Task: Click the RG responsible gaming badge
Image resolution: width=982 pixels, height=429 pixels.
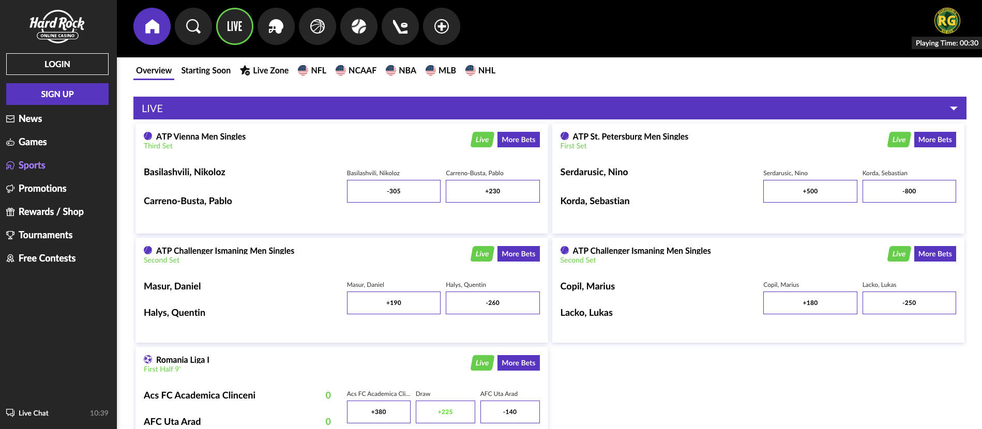Action: click(947, 21)
